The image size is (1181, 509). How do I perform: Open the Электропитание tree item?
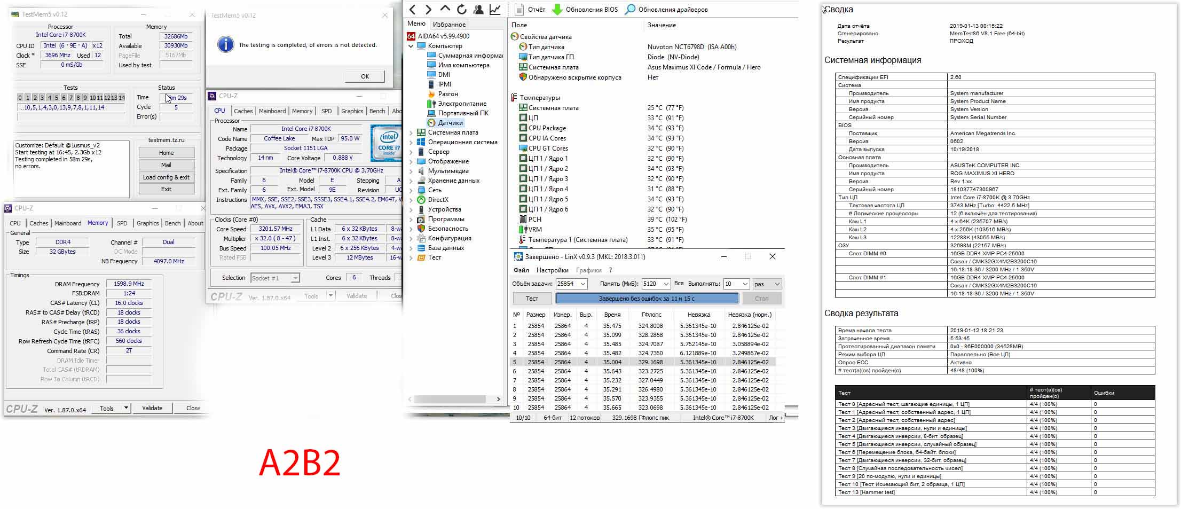(x=456, y=104)
